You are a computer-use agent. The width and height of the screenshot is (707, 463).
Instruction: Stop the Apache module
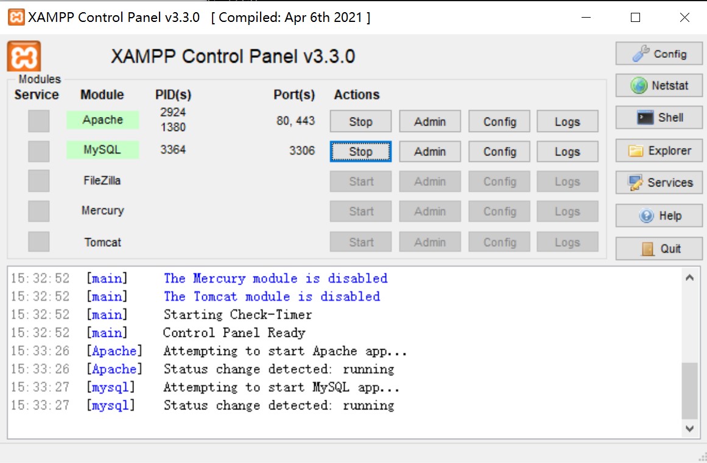(x=361, y=121)
